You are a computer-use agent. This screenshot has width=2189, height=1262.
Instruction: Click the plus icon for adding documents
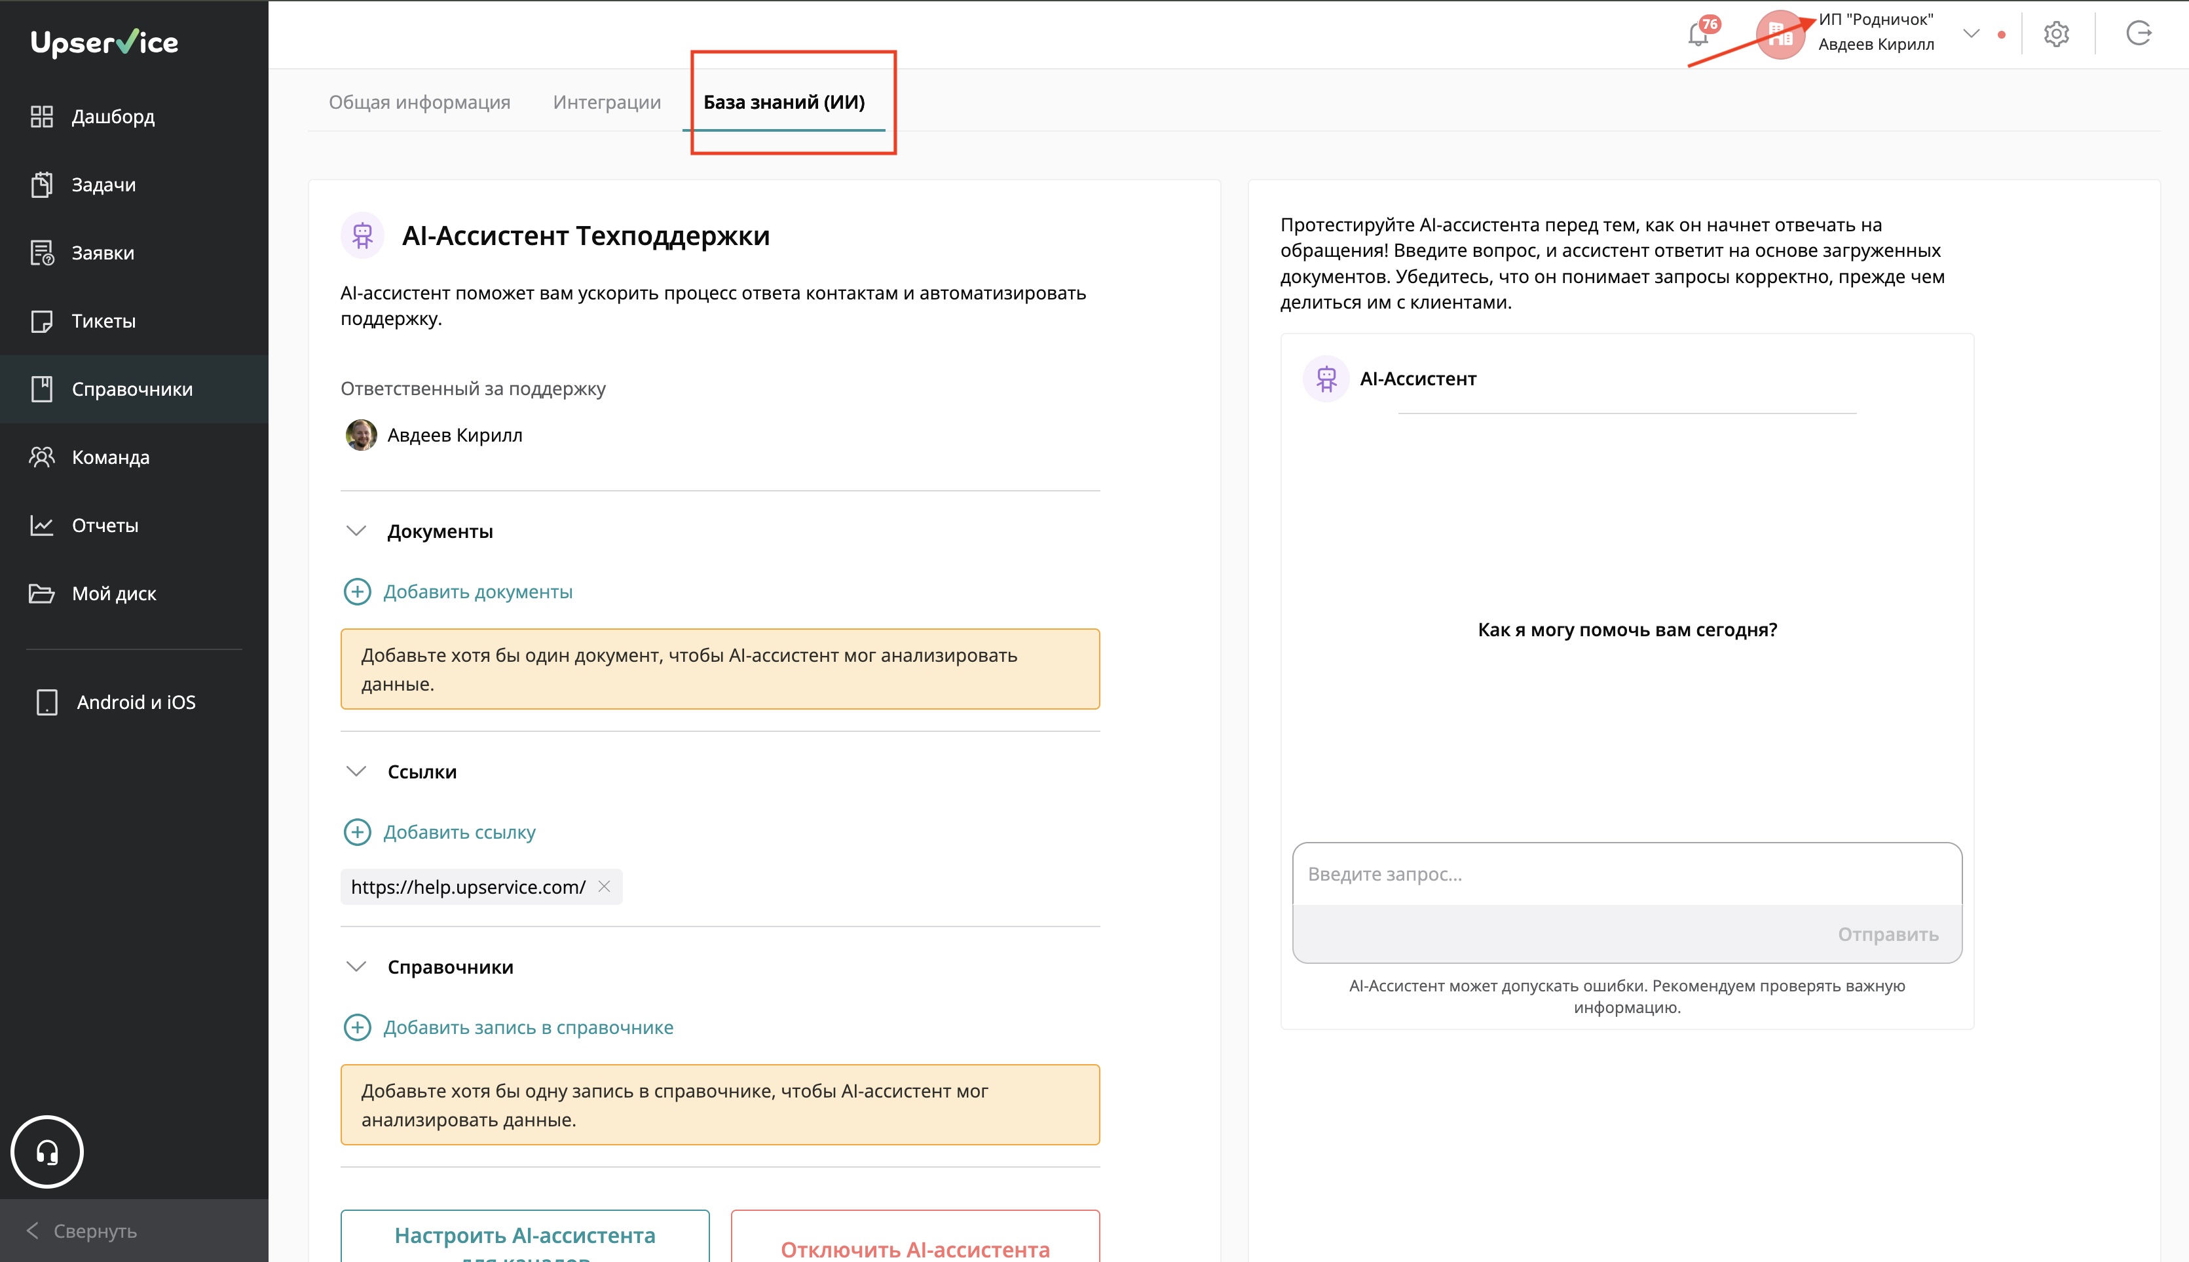357,592
